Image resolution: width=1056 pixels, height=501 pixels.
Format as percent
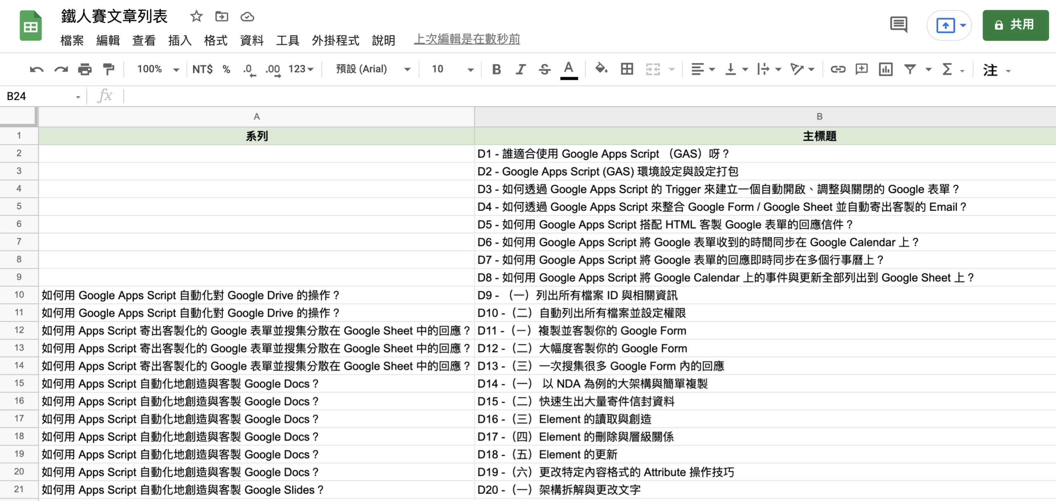tap(226, 69)
